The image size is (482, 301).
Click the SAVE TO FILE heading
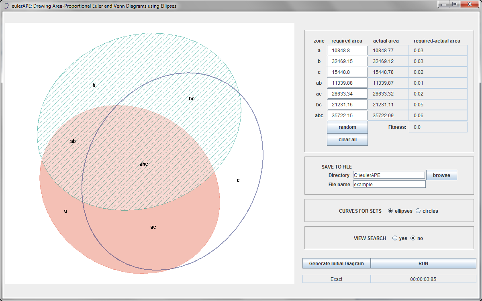[337, 167]
